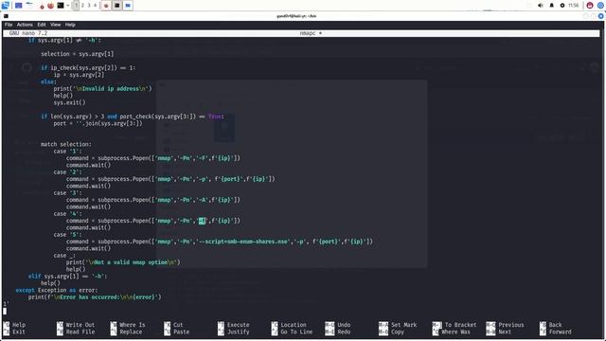The image size is (606, 341).
Task: Activate the blue taskbar window button
Action: 128,6
